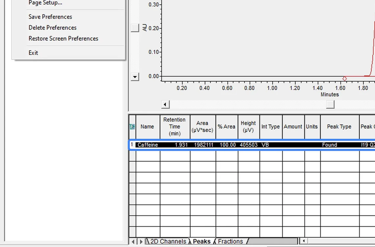Open the Fractions tab
Screen dimensions: 375x247
coord(231,241)
